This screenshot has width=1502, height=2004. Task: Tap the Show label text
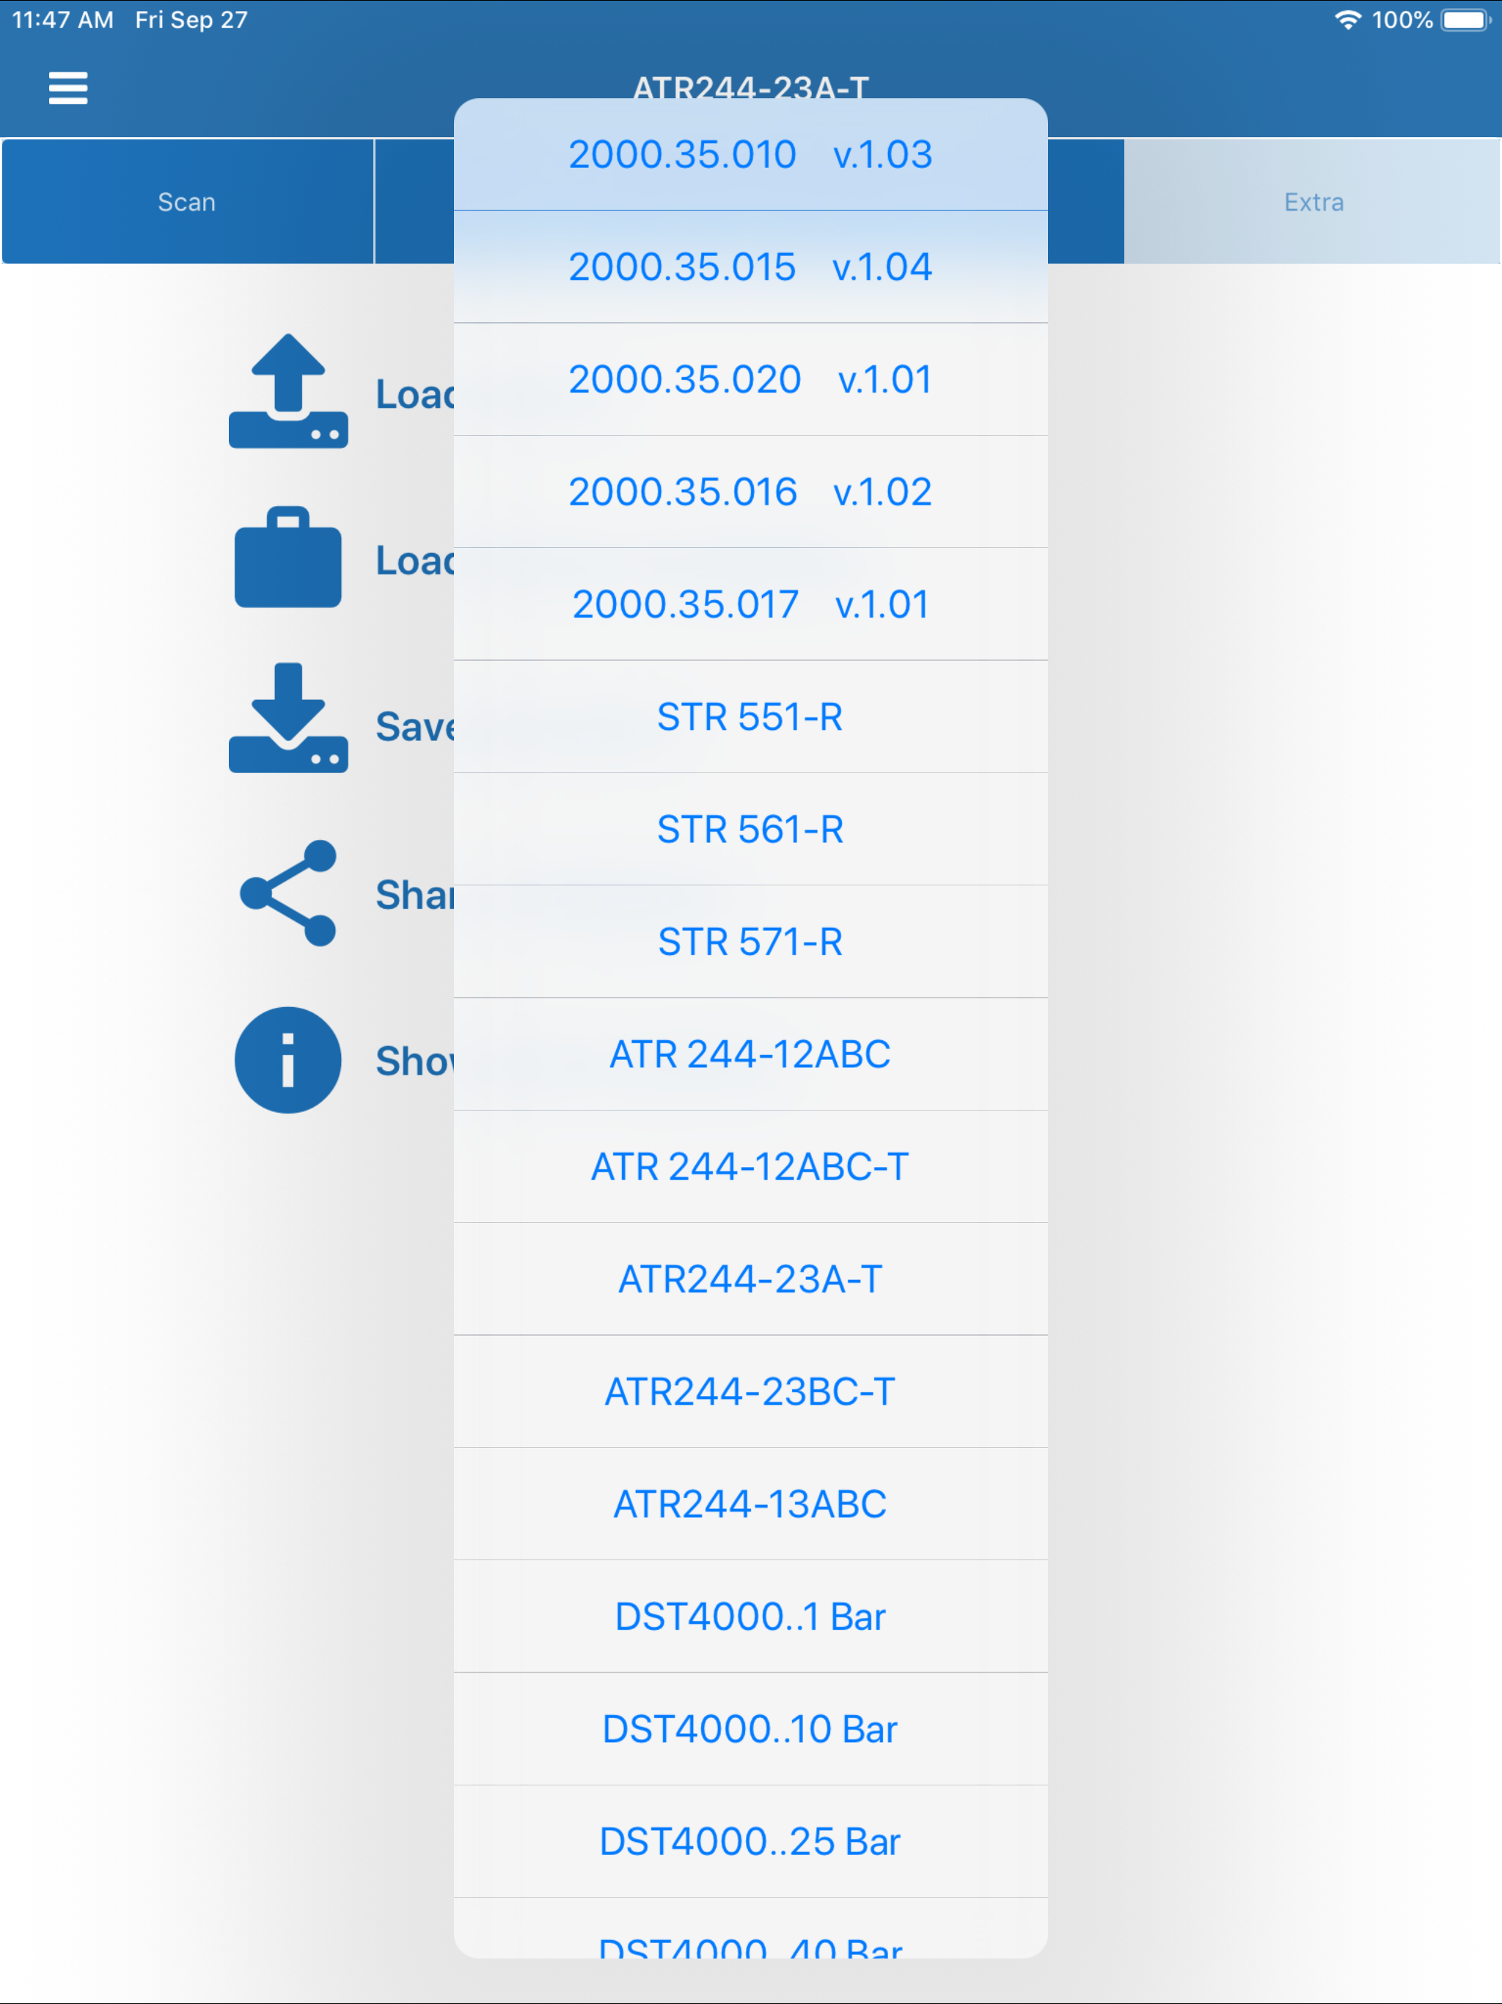coord(415,1061)
